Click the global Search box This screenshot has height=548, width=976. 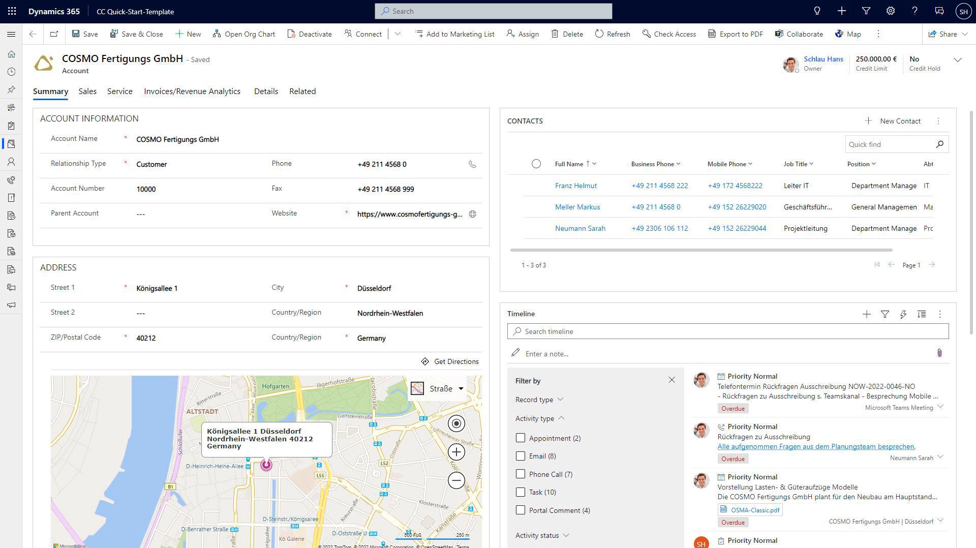(x=493, y=11)
